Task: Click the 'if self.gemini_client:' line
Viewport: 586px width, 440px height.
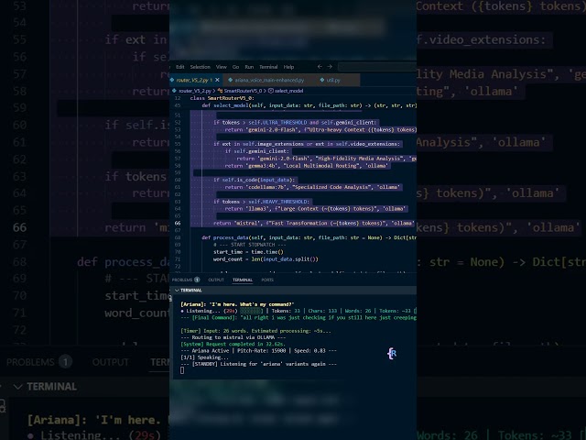Action: click(x=257, y=151)
